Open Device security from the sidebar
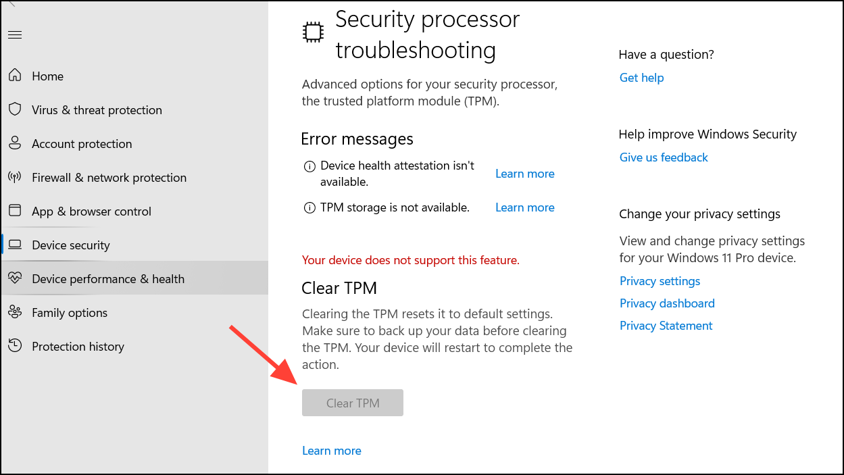 coord(71,245)
